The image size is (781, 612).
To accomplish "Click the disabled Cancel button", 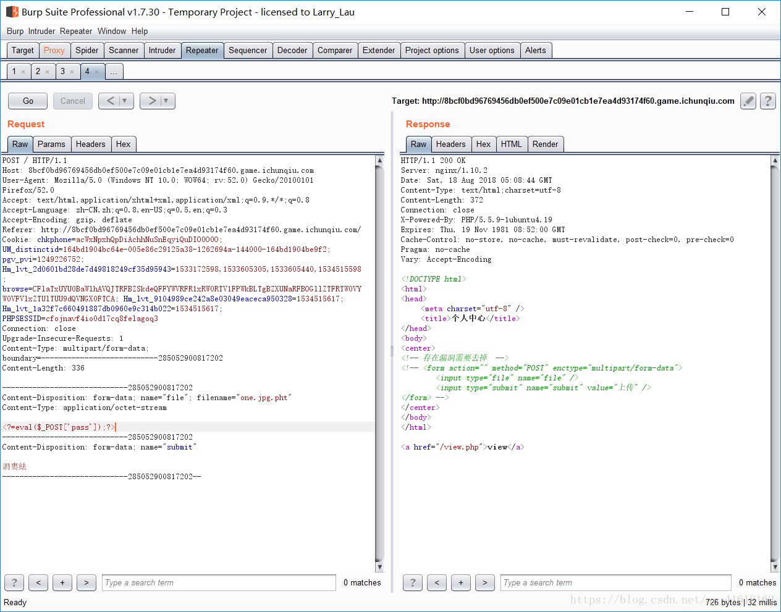I will pos(73,101).
